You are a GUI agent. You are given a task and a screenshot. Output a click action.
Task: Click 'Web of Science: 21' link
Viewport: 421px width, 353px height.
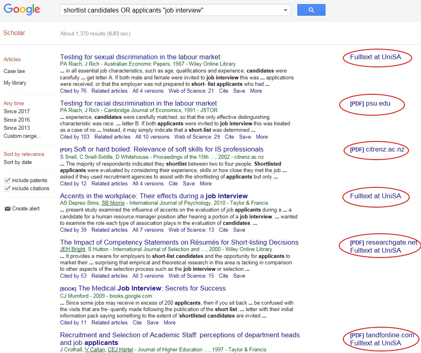pos(191,91)
